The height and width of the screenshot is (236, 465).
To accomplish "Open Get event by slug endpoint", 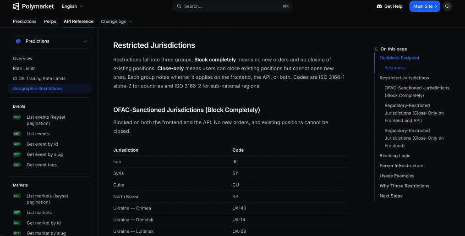I will pos(45,154).
